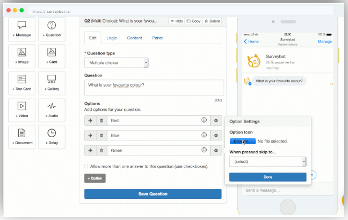Click the browser address bar

[180, 11]
